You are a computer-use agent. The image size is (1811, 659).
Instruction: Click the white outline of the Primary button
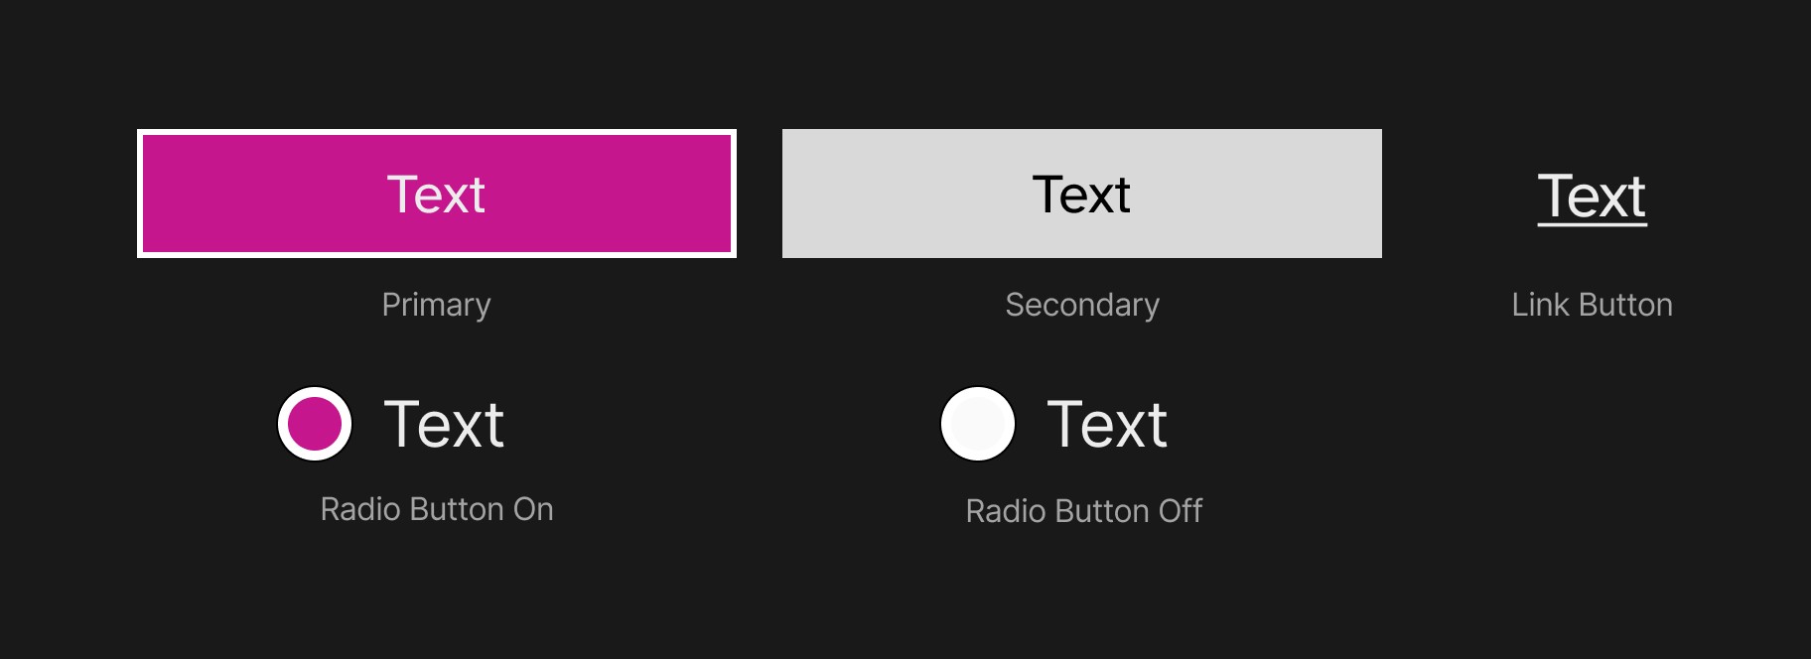click(437, 132)
